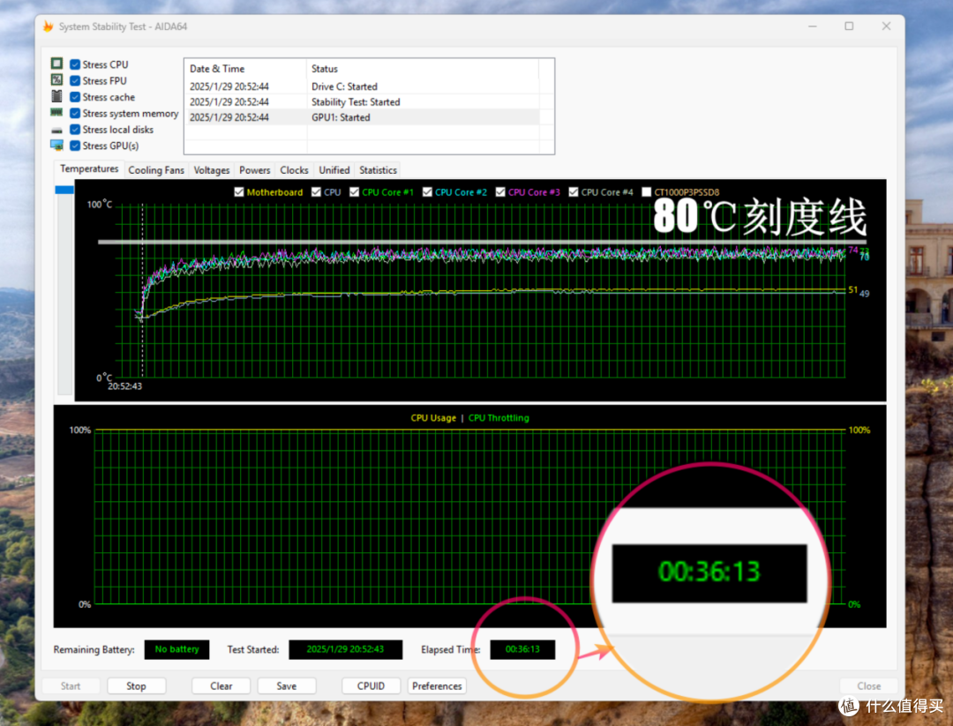Select the 'Drive C: Started' log row

(x=362, y=86)
